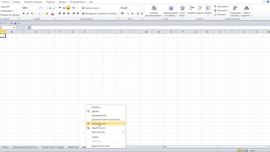
Task: Open Стили ячеек gallery
Action: click(x=182, y=11)
